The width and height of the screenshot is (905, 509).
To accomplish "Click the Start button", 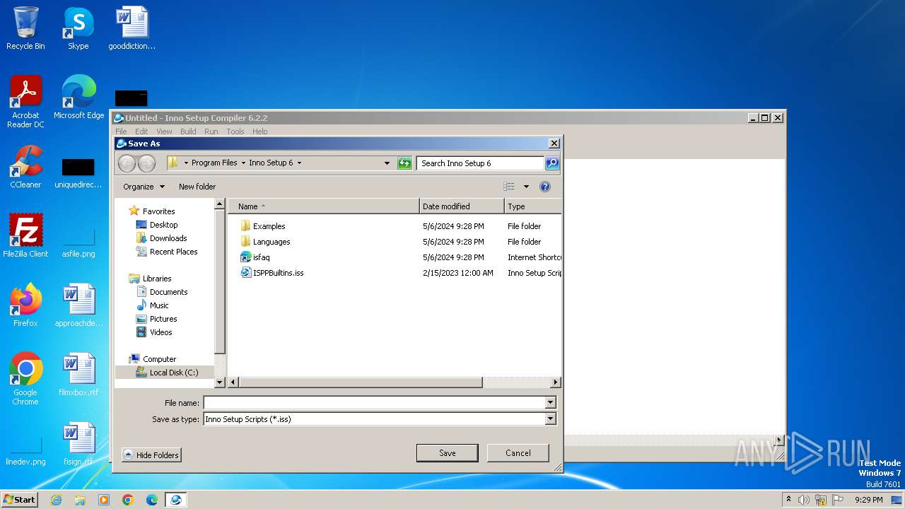I will [19, 500].
